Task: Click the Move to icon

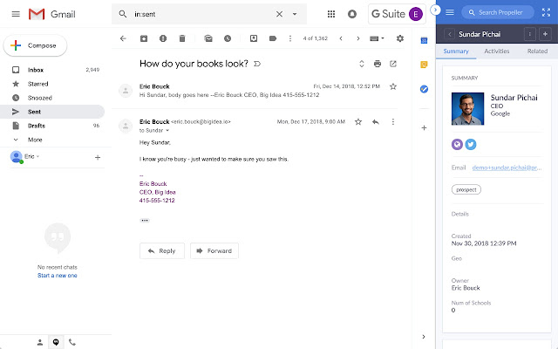Action: (x=254, y=38)
